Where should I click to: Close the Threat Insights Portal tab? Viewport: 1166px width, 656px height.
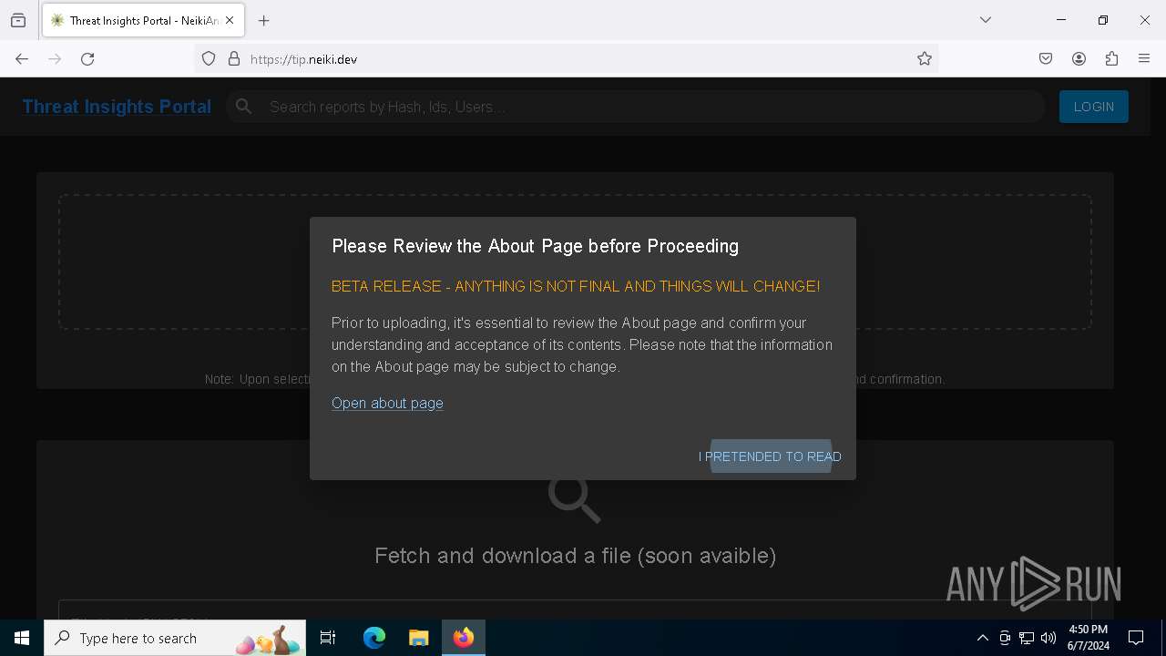coord(230,20)
